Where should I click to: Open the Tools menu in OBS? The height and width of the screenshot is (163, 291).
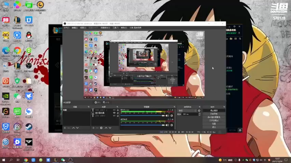(x=115, y=28)
